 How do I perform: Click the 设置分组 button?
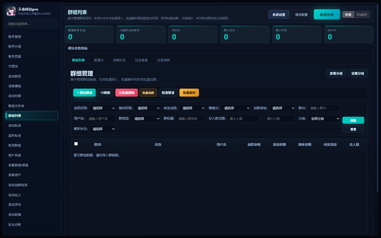pos(358,74)
